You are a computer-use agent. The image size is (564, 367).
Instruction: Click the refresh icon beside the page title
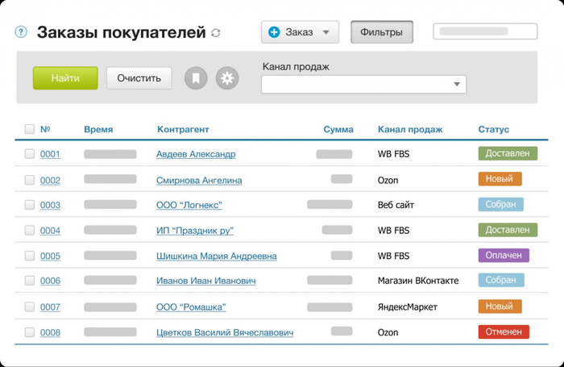coord(215,33)
